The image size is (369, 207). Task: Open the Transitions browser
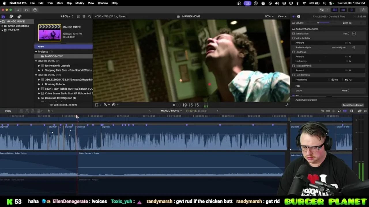pos(365,111)
